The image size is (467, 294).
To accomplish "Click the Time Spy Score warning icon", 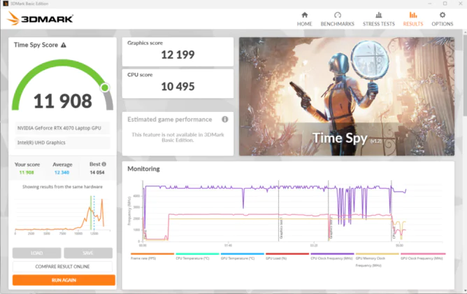I will pyautogui.click(x=64, y=45).
